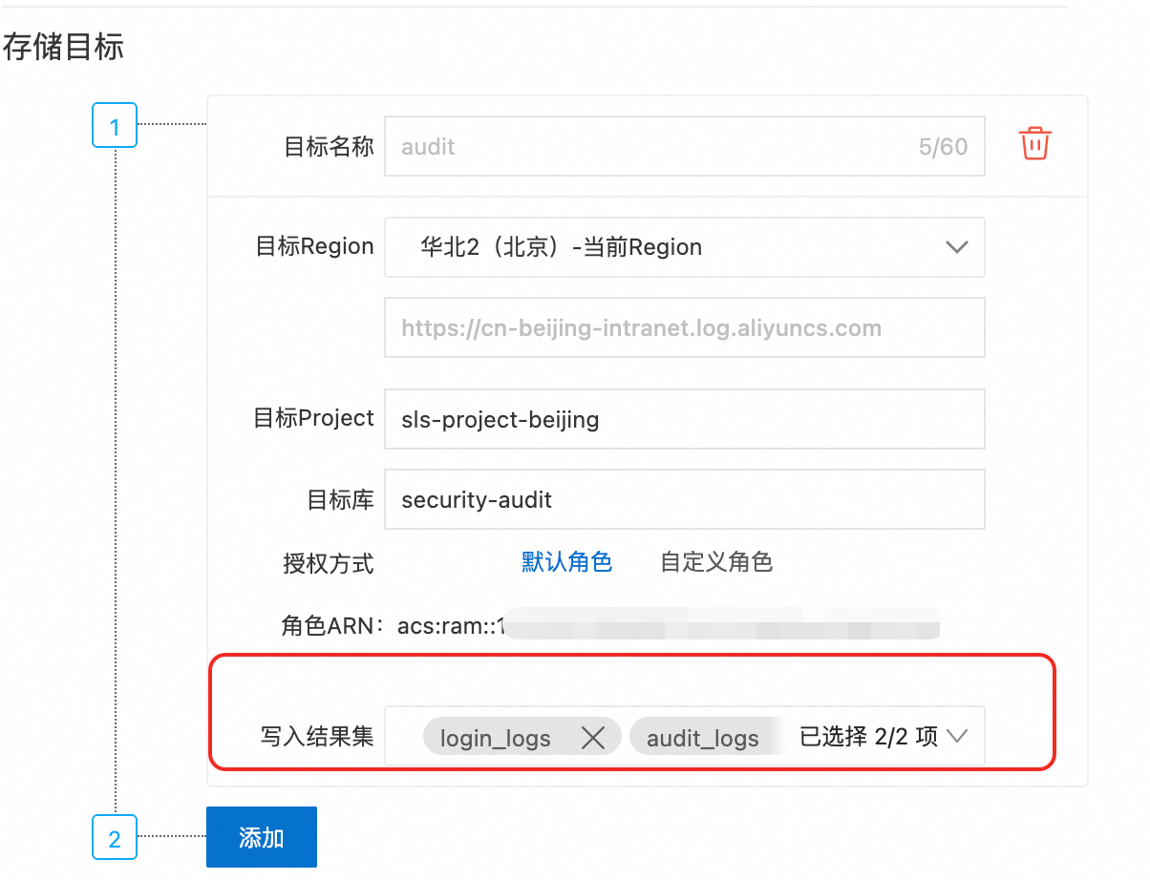Click the 授权方式 label
1150x880 pixels.
tap(329, 563)
